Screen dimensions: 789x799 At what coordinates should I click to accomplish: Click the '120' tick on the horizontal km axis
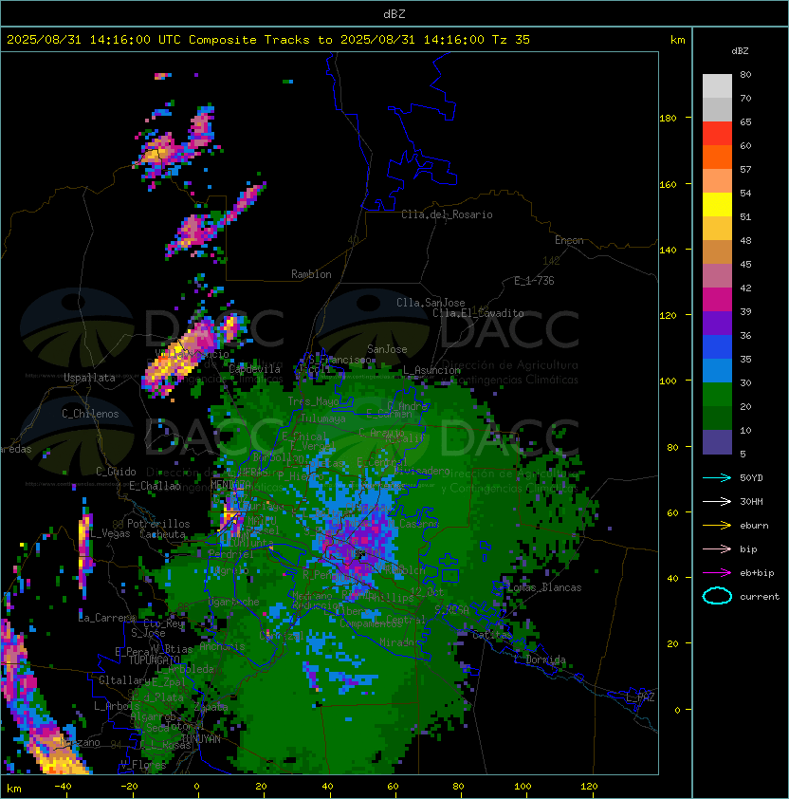click(x=589, y=787)
